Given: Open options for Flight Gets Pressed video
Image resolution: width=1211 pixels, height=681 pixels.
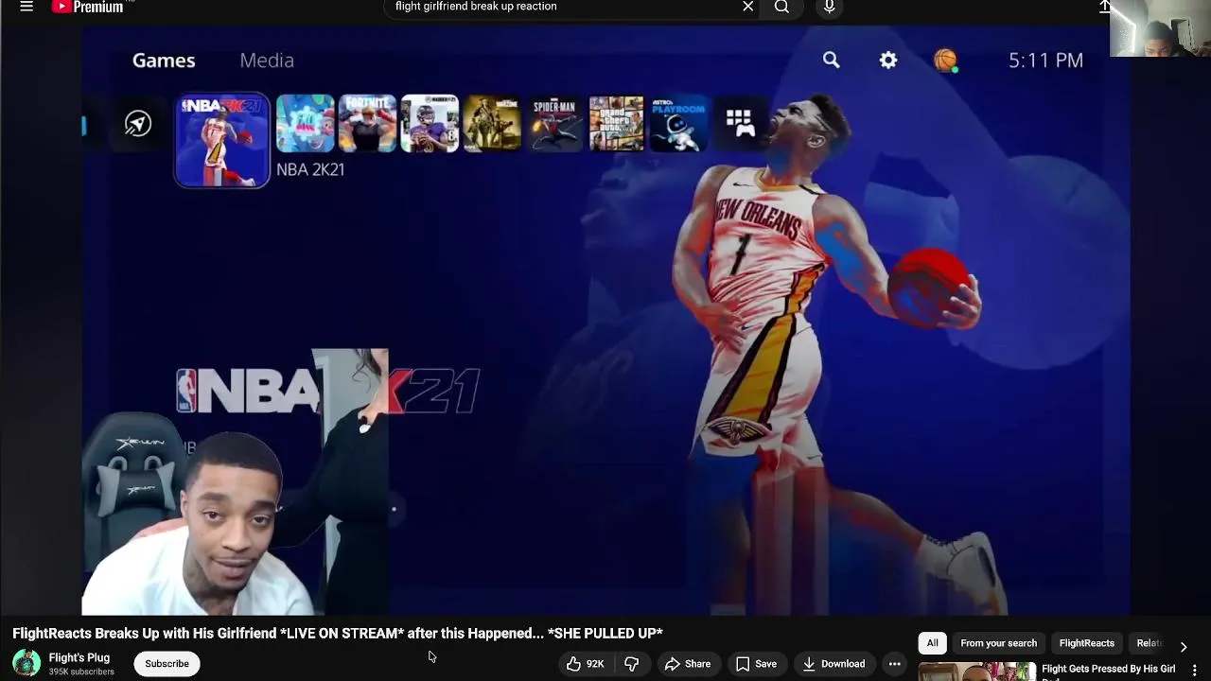Looking at the screenshot, I should 1195,670.
